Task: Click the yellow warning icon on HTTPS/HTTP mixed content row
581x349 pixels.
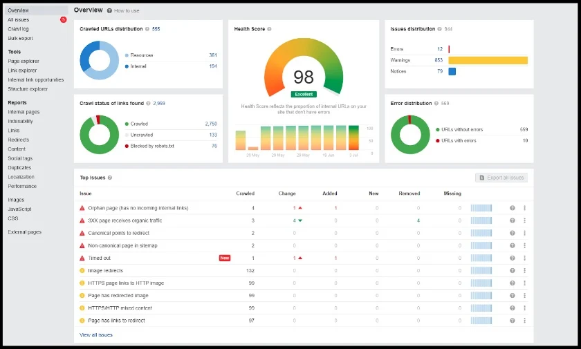Action: [x=82, y=308]
